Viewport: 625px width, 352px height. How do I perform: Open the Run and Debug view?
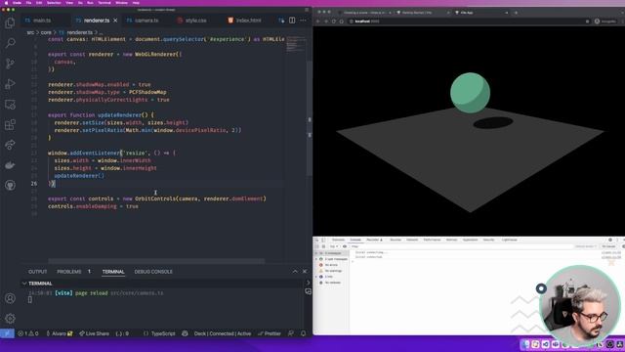coord(10,84)
